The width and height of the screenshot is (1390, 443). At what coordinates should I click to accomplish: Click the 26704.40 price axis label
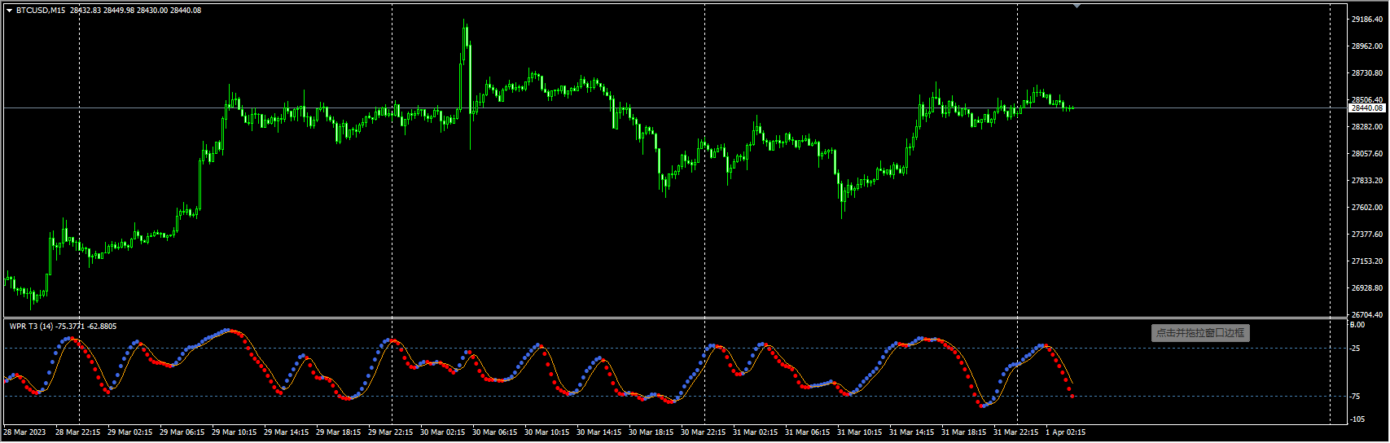(x=1367, y=314)
